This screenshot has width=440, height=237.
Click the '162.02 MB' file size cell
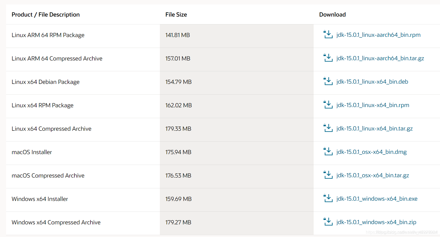coord(237,106)
